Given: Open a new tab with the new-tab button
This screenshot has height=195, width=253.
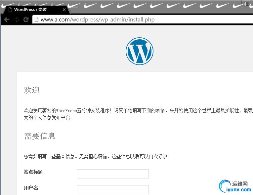Looking at the screenshot, I should click(75, 10).
